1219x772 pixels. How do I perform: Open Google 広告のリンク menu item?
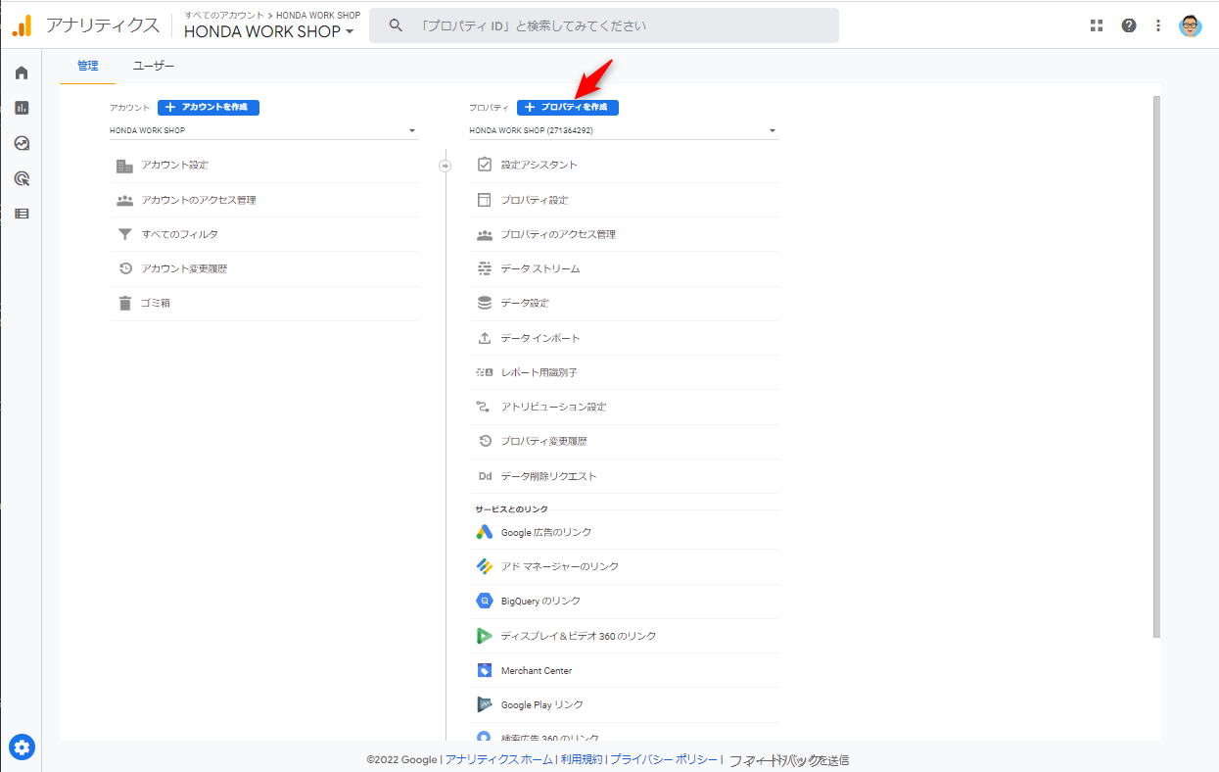click(x=624, y=532)
